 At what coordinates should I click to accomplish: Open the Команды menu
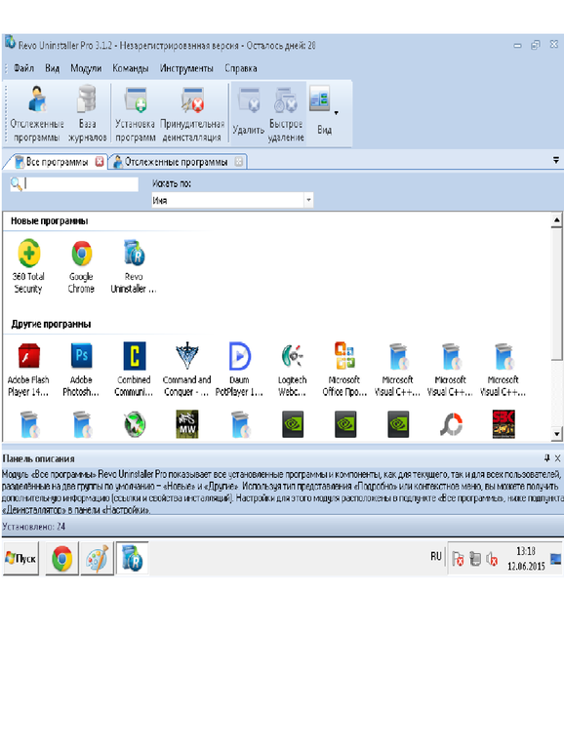pyautogui.click(x=131, y=68)
